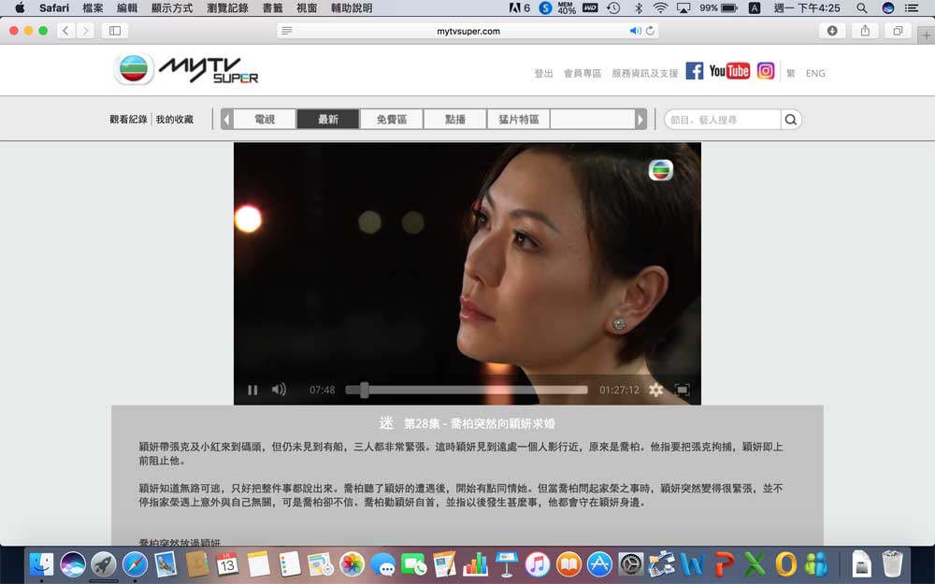
Task: Open 會員專區 member zone link
Action: [583, 73]
